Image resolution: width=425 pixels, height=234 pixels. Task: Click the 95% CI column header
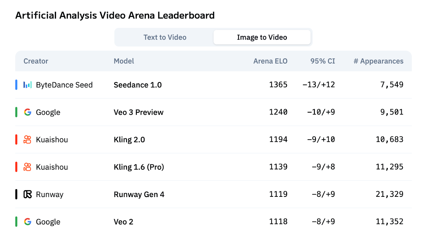tap(323, 61)
